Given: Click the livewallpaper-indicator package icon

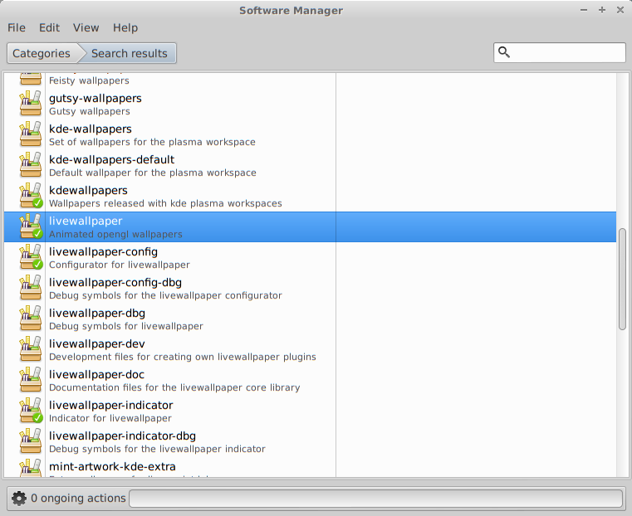Looking at the screenshot, I should [x=30, y=411].
